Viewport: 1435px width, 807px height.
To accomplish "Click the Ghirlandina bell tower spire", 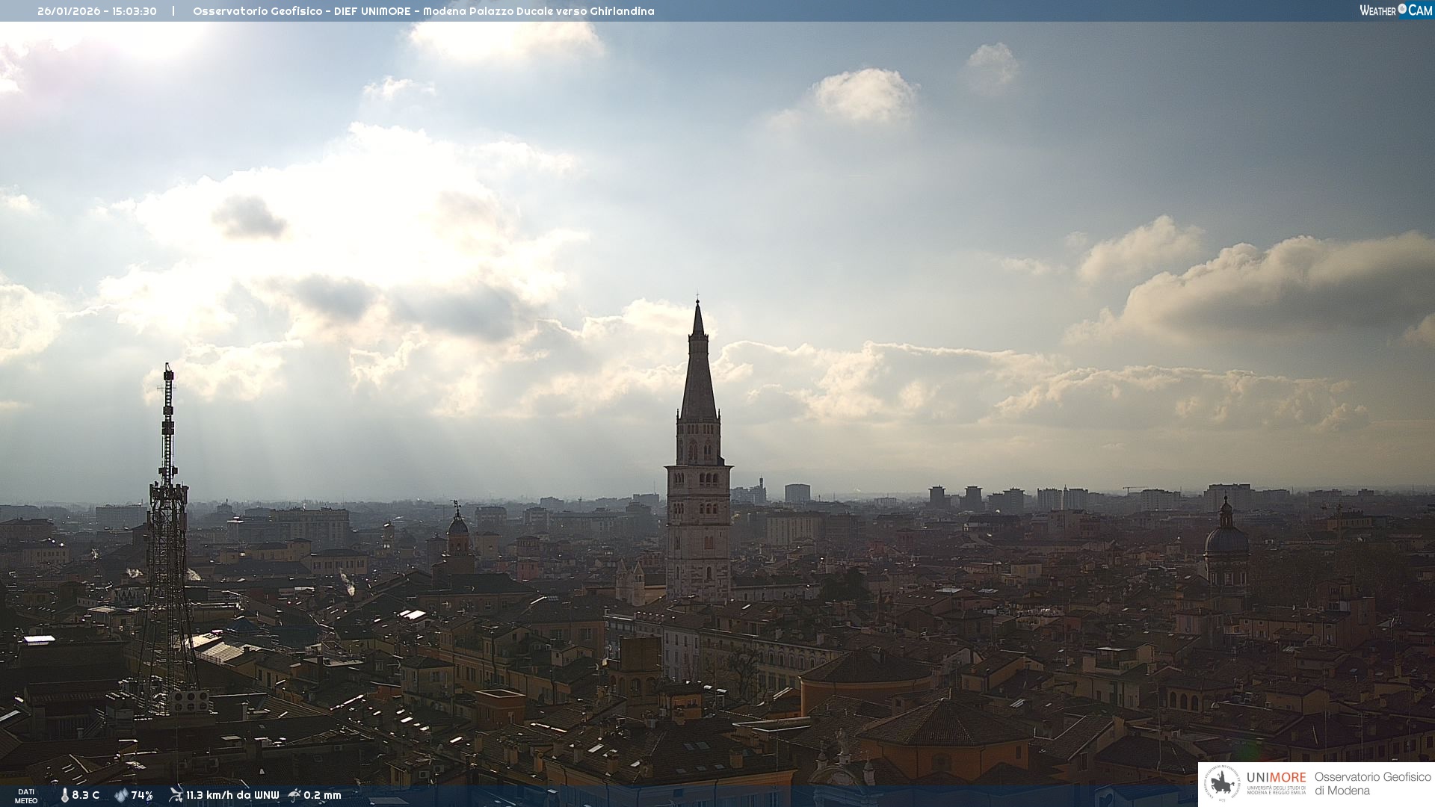I will pos(698,374).
